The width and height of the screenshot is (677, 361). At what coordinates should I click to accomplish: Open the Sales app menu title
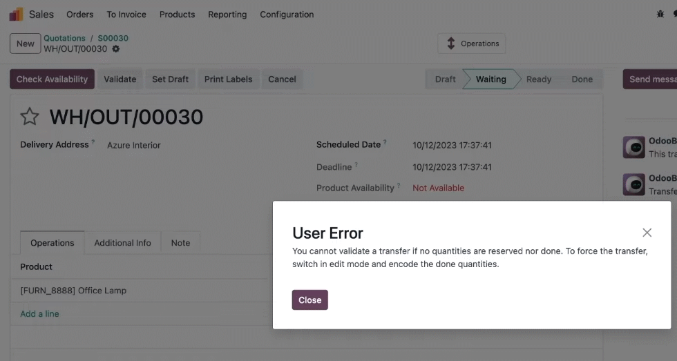(x=41, y=14)
